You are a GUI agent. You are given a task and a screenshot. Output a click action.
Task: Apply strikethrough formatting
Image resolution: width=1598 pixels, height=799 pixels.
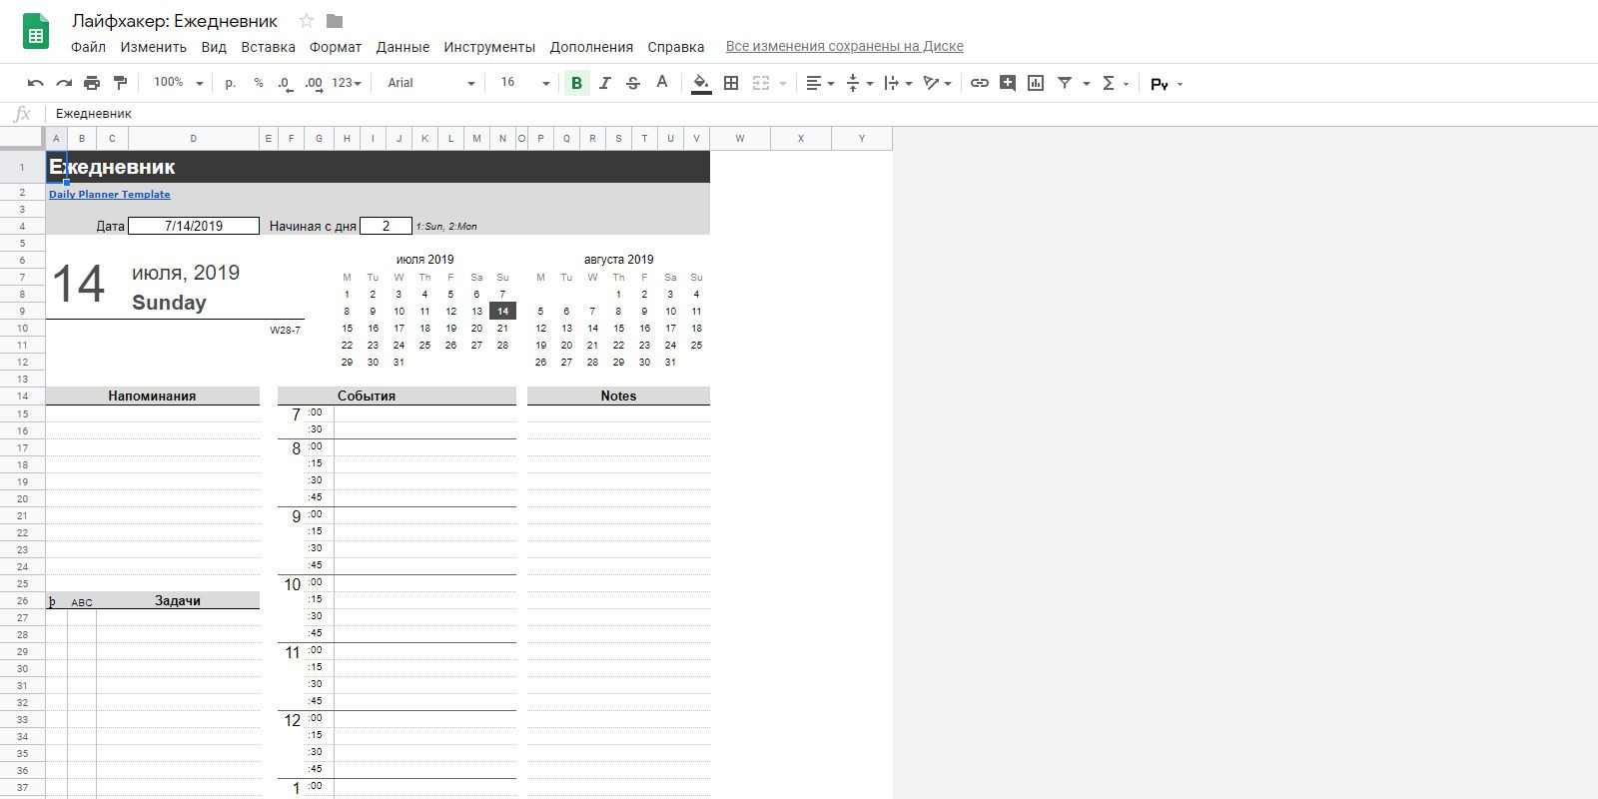pyautogui.click(x=632, y=83)
